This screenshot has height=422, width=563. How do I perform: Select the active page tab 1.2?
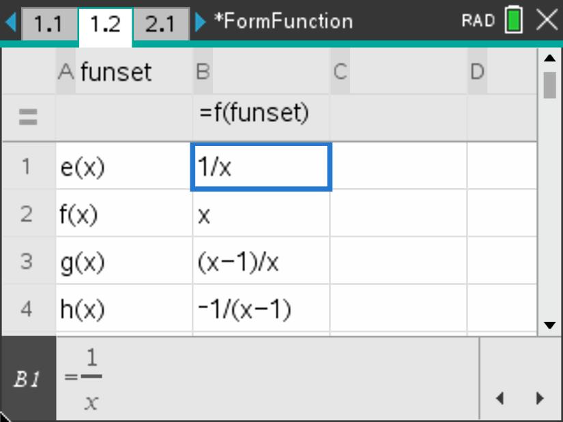point(105,24)
